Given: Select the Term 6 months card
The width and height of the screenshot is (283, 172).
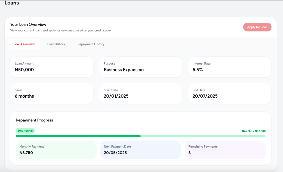Looking at the screenshot, I should pyautogui.click(x=52, y=94).
